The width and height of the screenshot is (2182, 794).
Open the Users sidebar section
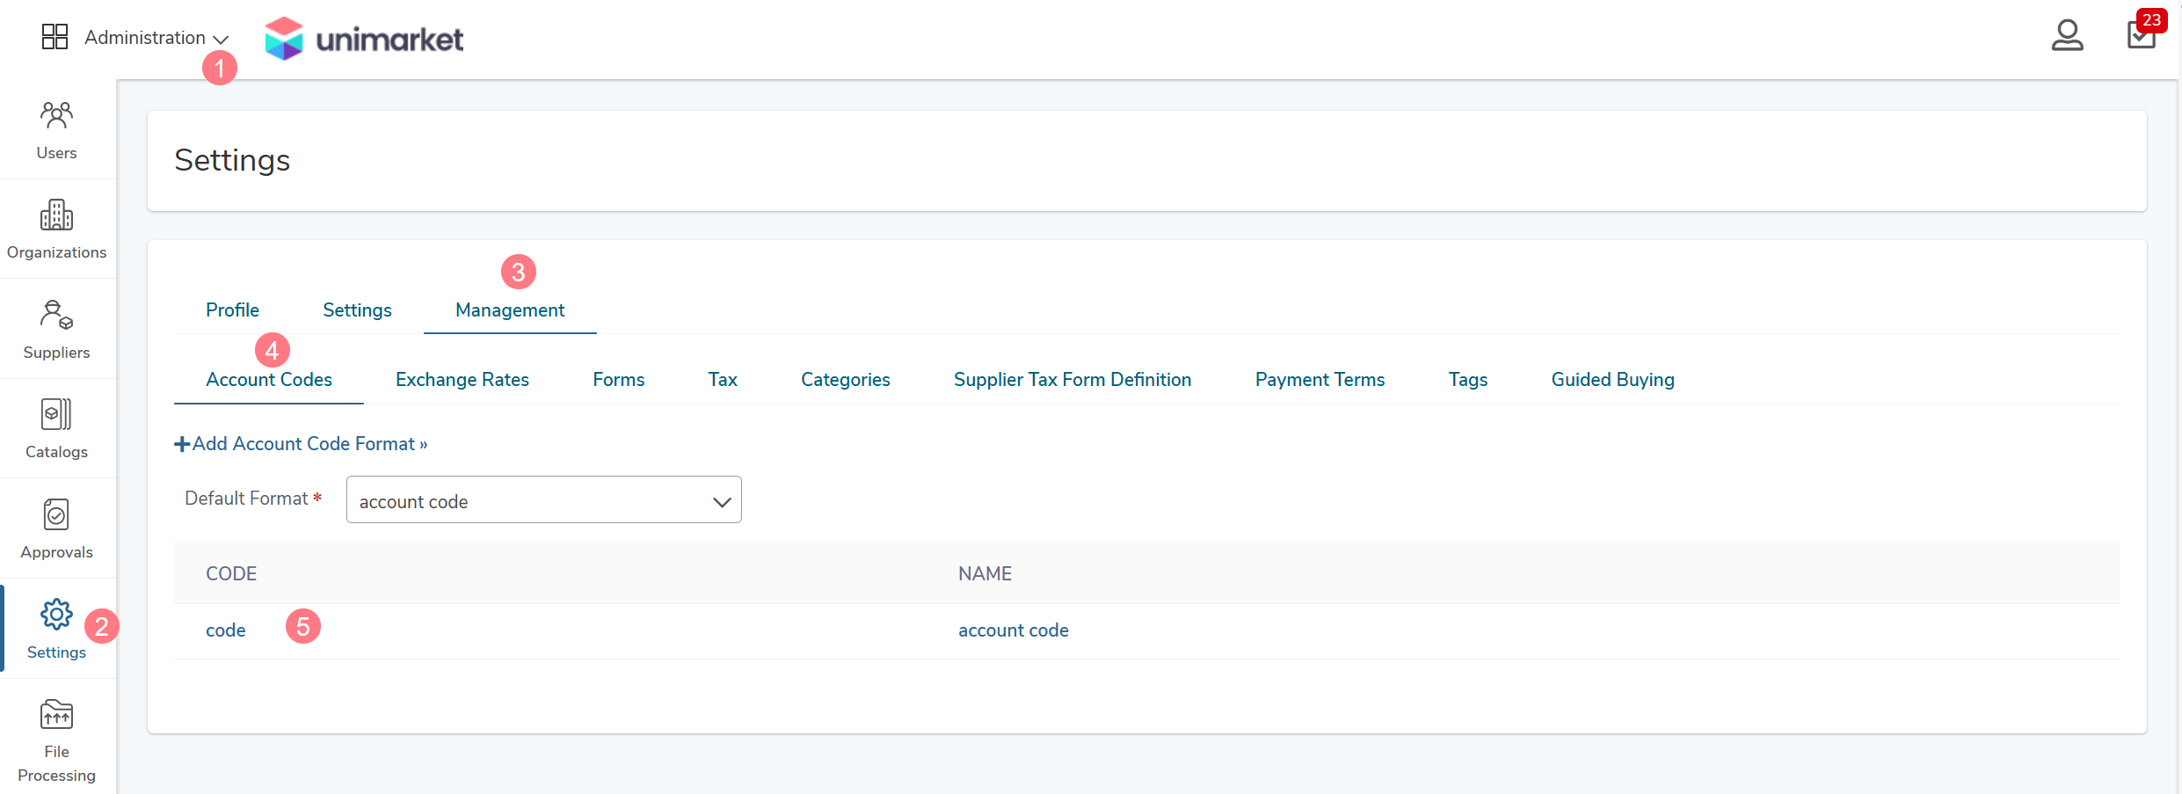pos(56,130)
